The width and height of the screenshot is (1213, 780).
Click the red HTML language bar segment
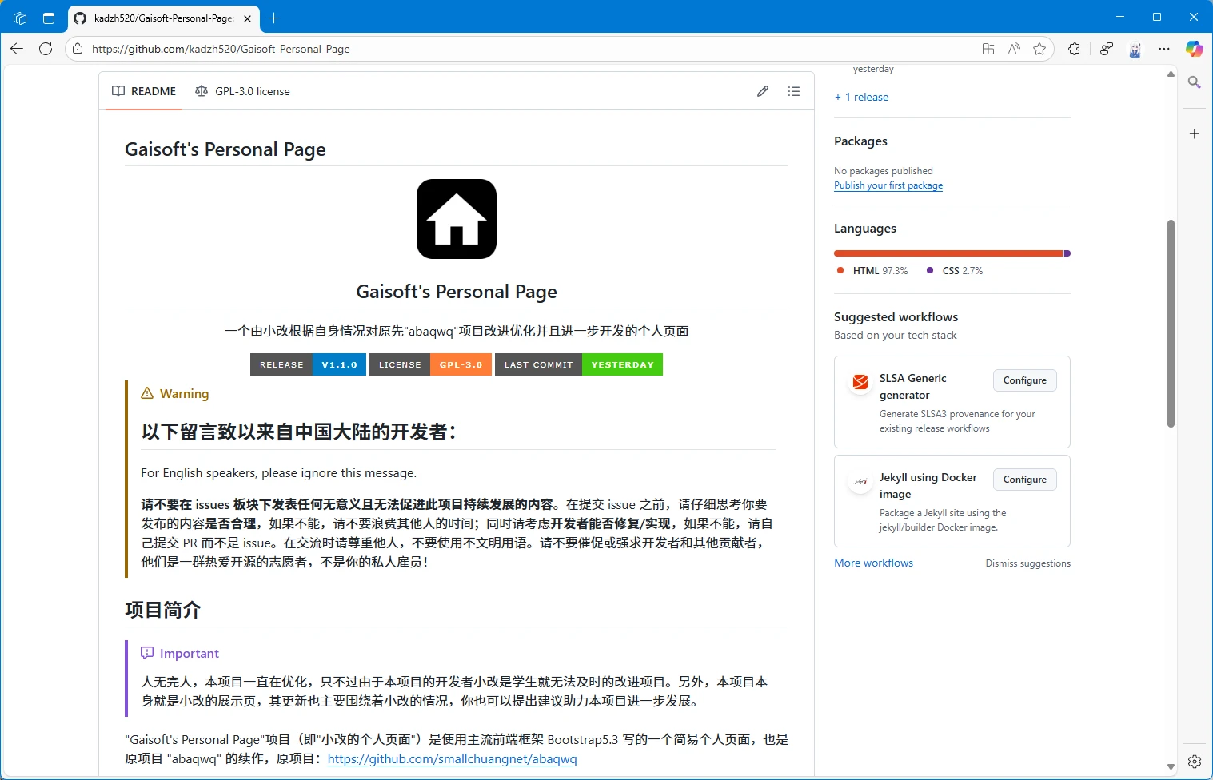pyautogui.click(x=948, y=253)
